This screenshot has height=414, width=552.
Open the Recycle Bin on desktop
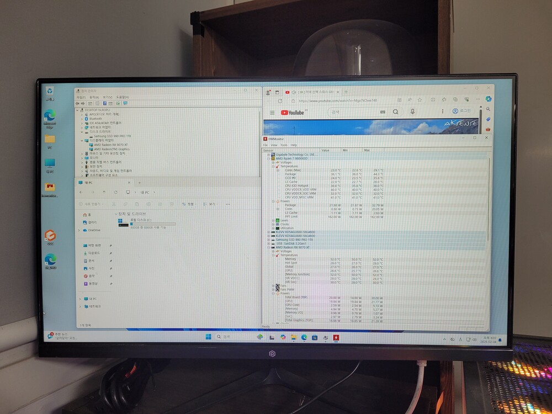50,91
